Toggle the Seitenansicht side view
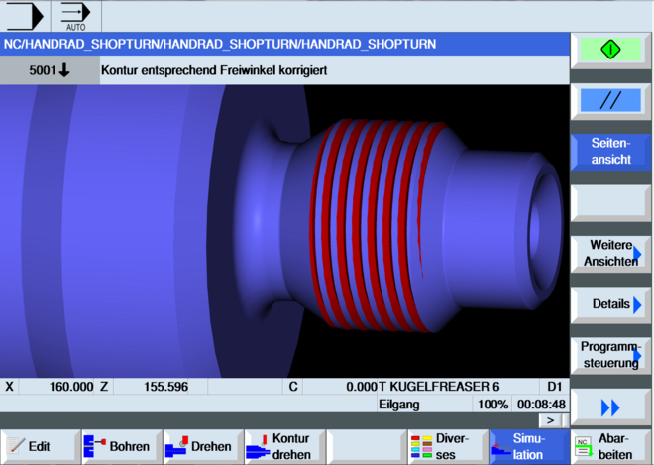The image size is (654, 465). pyautogui.click(x=610, y=152)
